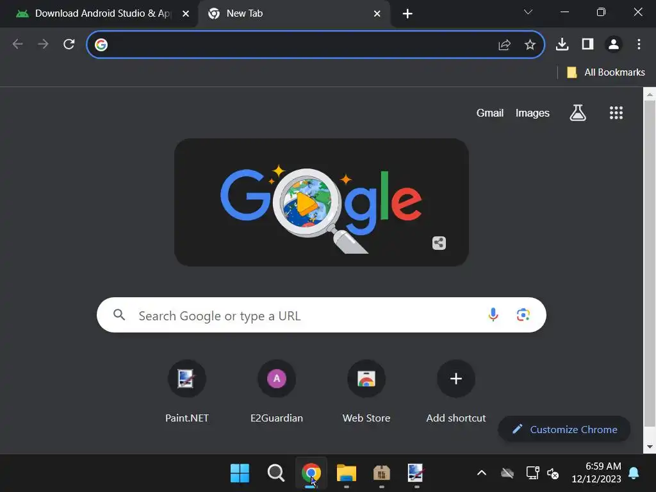656x492 pixels.
Task: Click the cloud sync tray icon
Action: (x=507, y=473)
